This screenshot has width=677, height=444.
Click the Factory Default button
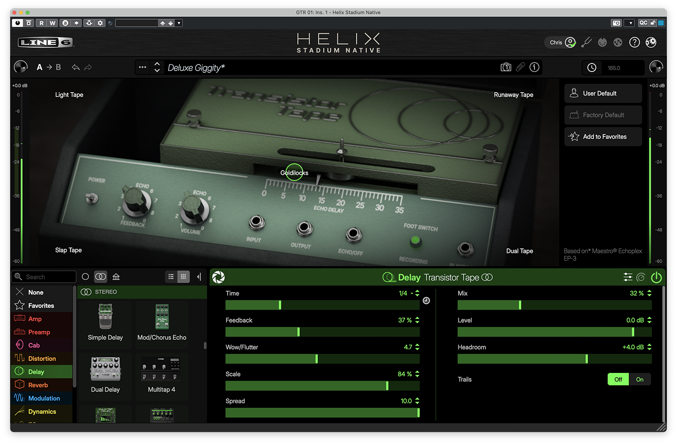pyautogui.click(x=603, y=115)
